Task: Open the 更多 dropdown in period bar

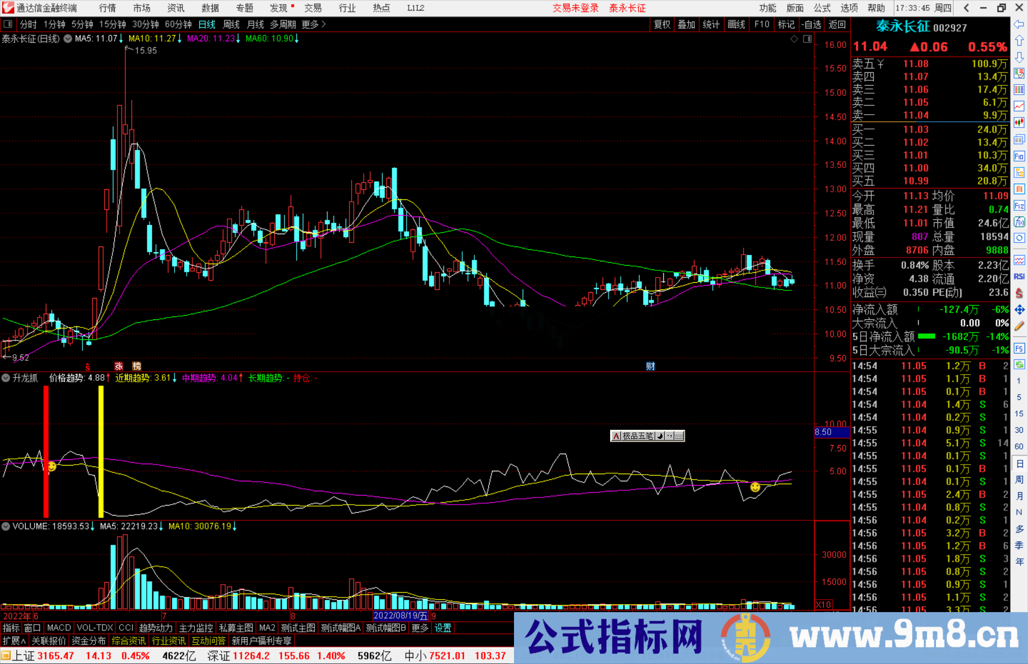Action: click(309, 24)
